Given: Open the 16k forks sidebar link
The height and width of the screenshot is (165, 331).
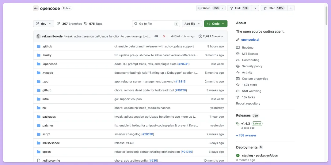Looking at the screenshot, I should point(249,97).
